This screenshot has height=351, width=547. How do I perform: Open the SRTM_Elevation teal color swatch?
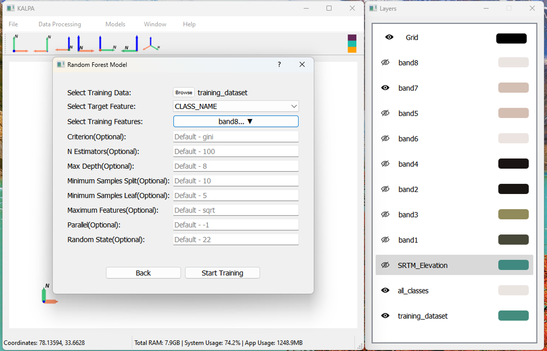(513, 265)
